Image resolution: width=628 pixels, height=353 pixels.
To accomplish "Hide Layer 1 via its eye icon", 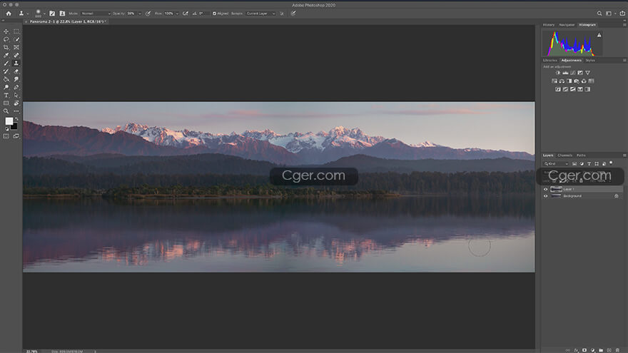I will [545, 189].
